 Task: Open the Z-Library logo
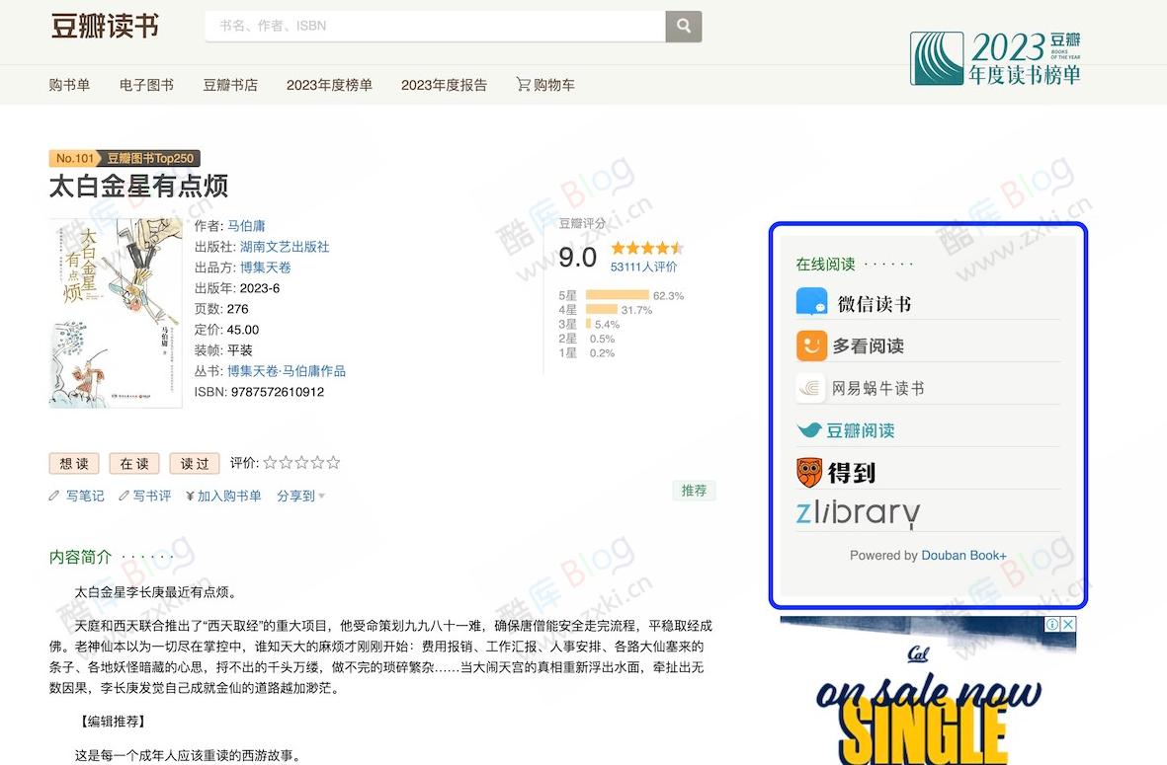click(x=858, y=513)
